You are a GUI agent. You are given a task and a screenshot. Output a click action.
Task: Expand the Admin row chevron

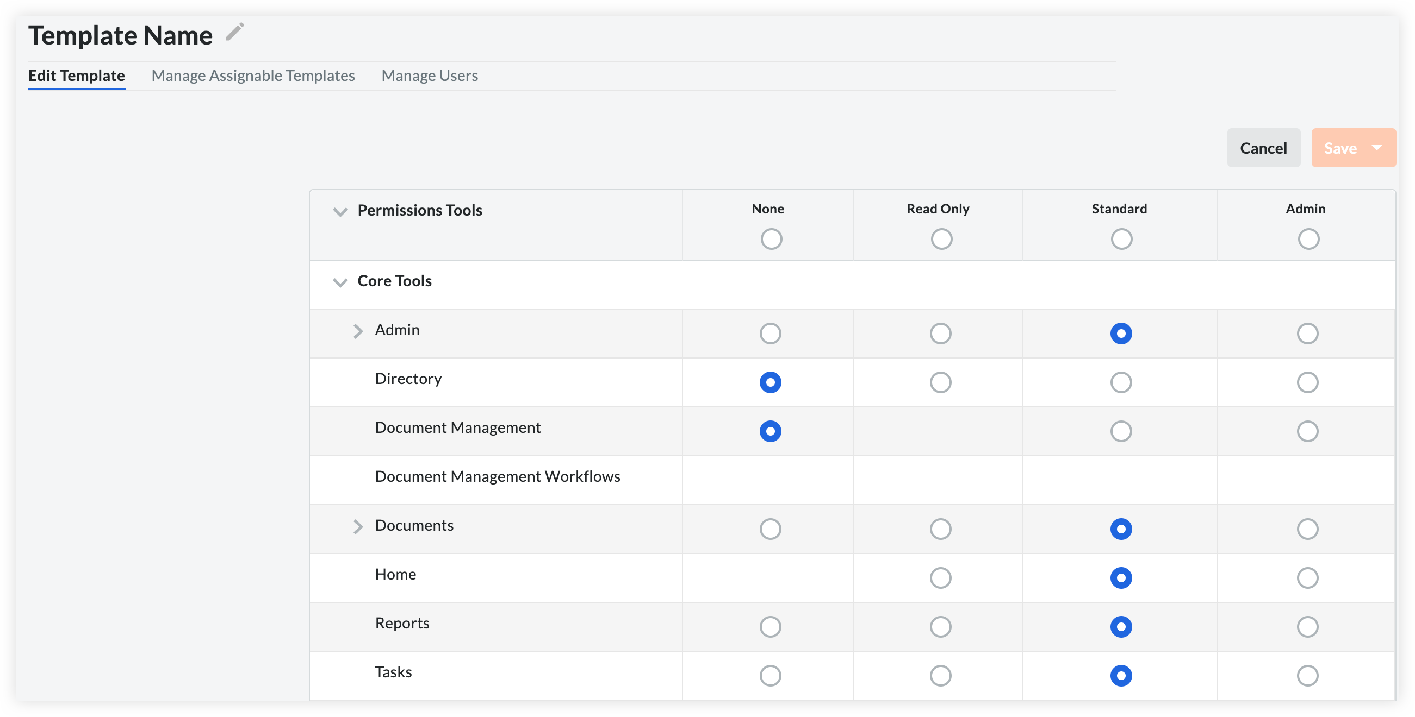coord(358,331)
